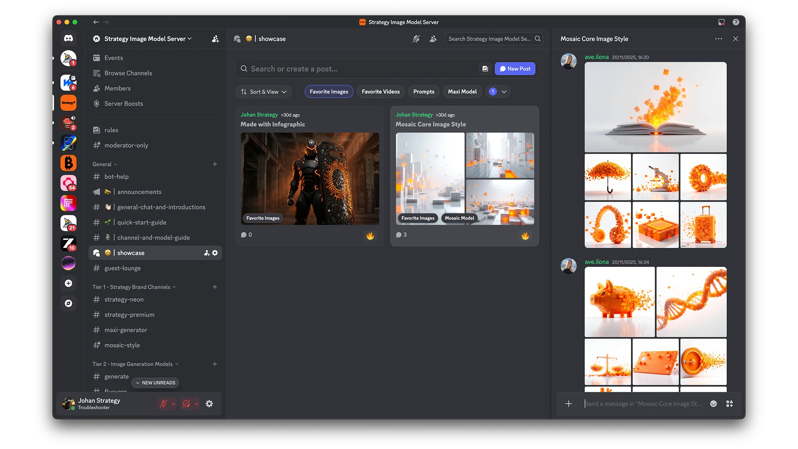Open apps icon in message box
798x449 pixels.
[x=729, y=404]
